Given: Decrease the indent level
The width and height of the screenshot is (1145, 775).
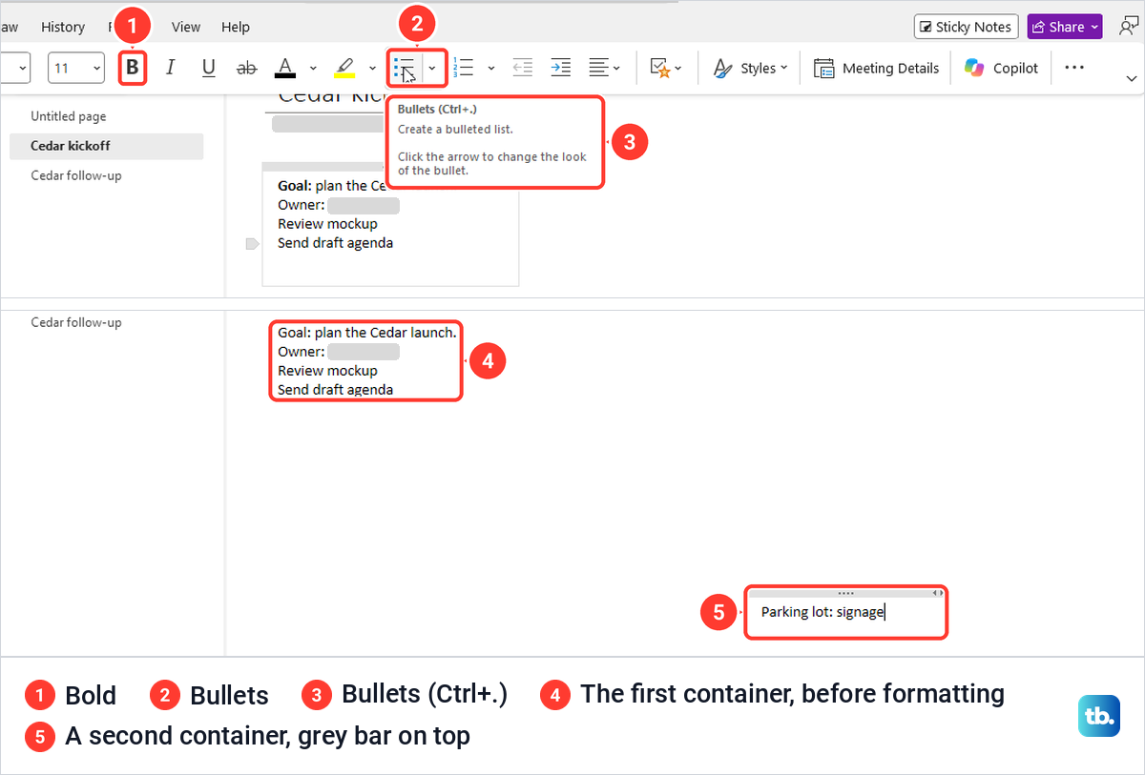Looking at the screenshot, I should coord(522,68).
